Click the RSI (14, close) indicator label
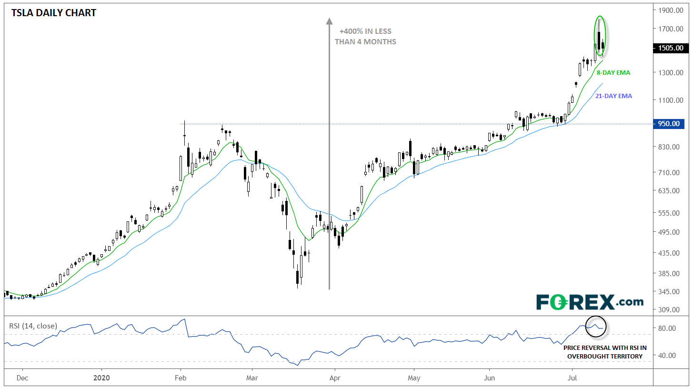The height and width of the screenshot is (388, 693). point(33,326)
